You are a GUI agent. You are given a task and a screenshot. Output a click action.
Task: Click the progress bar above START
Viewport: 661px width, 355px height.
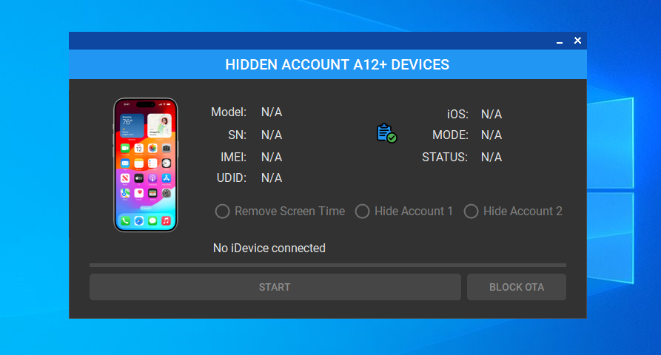[x=327, y=265]
